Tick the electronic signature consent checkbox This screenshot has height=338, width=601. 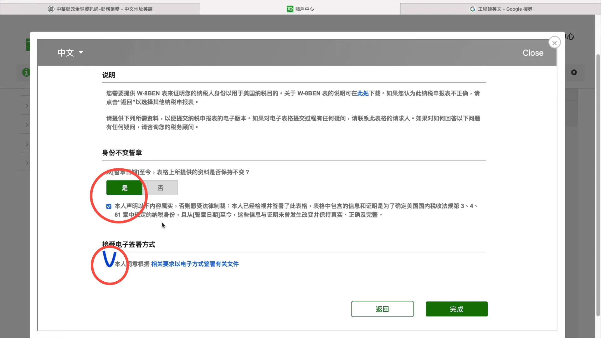(x=109, y=264)
